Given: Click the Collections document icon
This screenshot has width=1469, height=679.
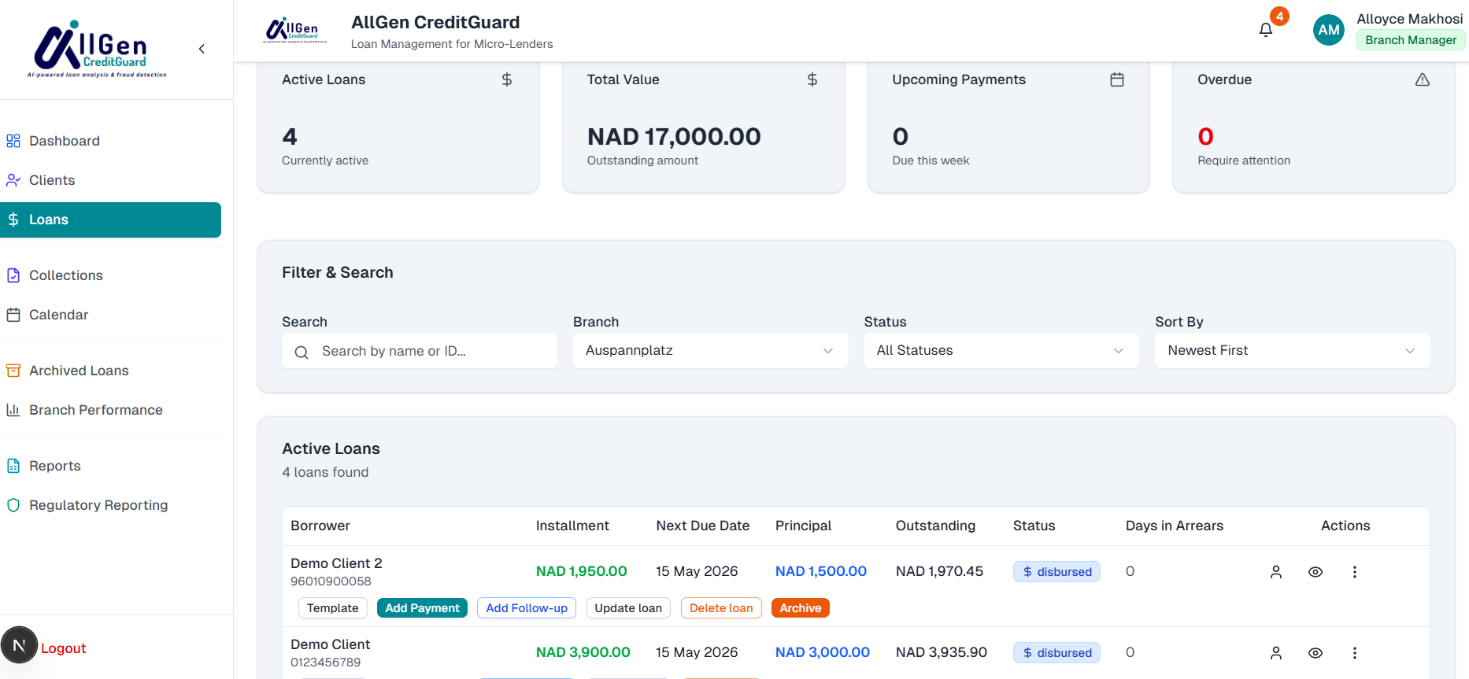Looking at the screenshot, I should [13, 275].
